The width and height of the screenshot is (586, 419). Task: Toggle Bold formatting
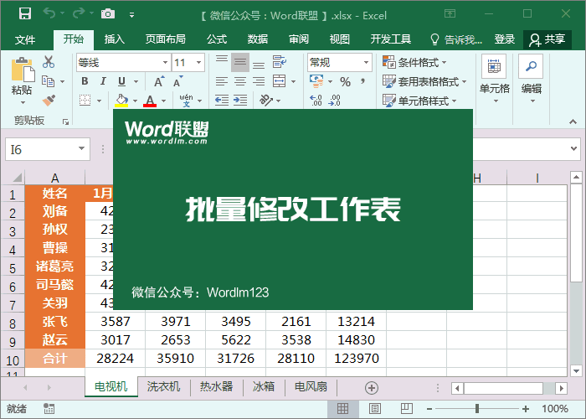click(x=85, y=81)
